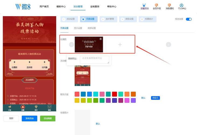Click the 自定义 color scheme button

point(155,98)
